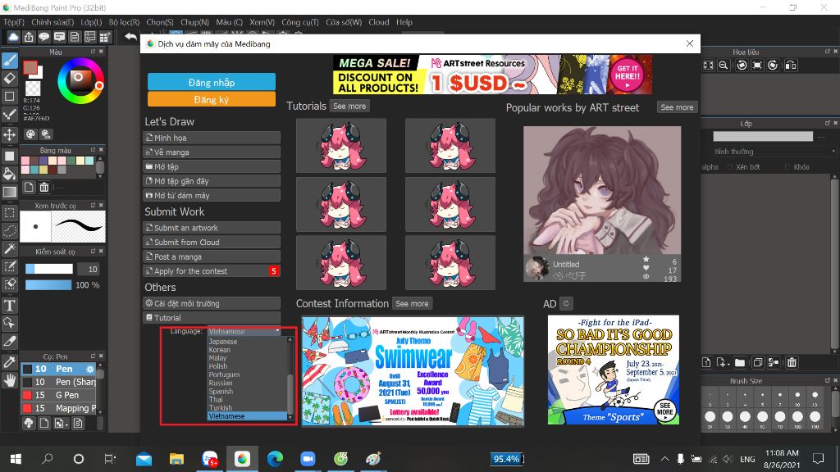840x472 pixels.
Task: Duplicate layer icon in Layer panel
Action: pyautogui.click(x=757, y=362)
